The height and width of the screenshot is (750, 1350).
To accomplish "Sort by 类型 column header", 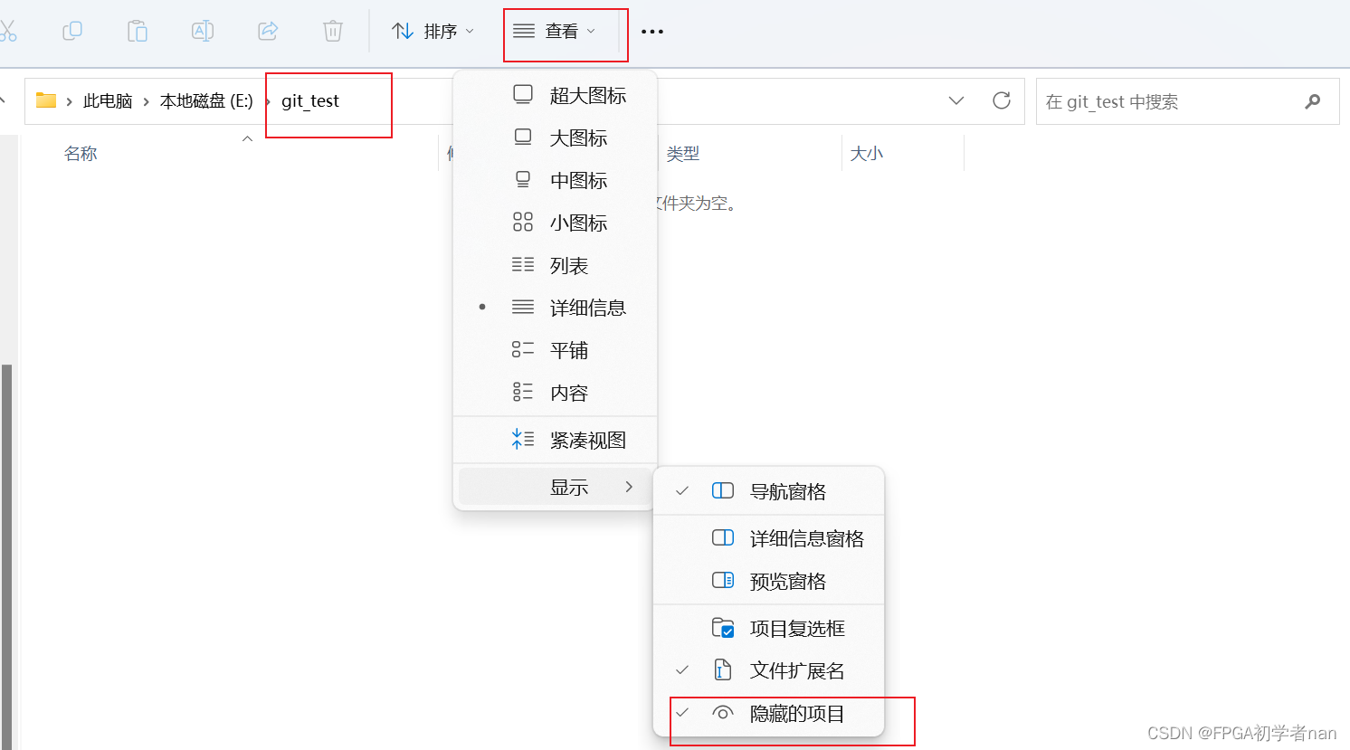I will pyautogui.click(x=683, y=154).
